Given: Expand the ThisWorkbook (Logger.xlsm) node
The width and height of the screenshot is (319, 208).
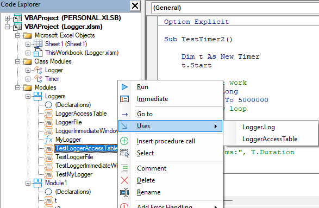Looking at the screenshot, I should (28, 53).
